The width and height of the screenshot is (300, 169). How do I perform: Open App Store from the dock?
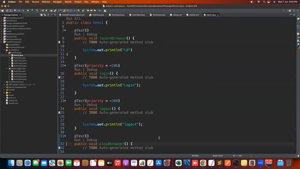pos(158,163)
